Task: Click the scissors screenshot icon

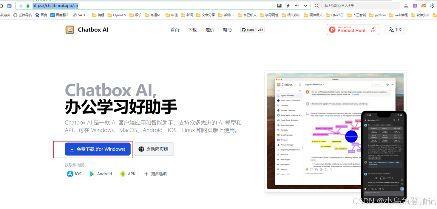Action: pos(406,6)
